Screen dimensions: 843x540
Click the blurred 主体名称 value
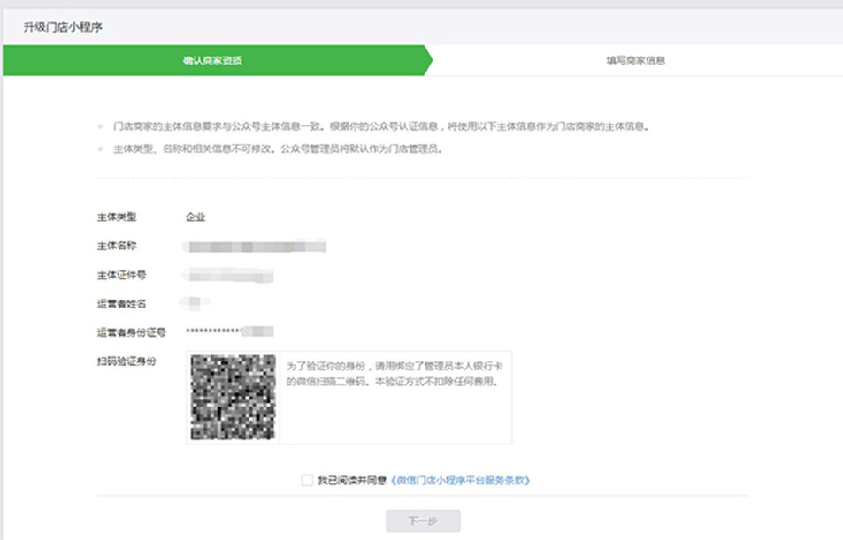point(255,246)
